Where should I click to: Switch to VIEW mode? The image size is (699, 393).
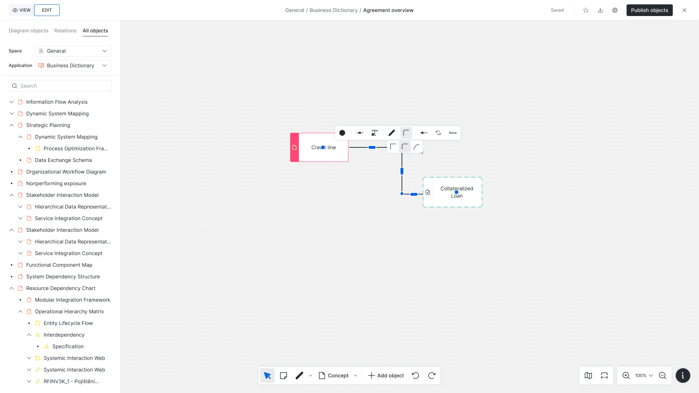[21, 10]
